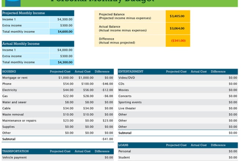
Task: Select the Projected Monthly Income header
Action: tap(38, 13)
